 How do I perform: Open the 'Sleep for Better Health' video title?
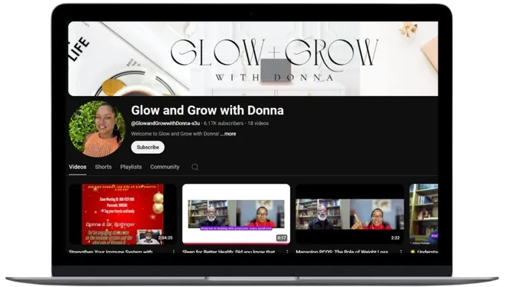click(x=228, y=252)
